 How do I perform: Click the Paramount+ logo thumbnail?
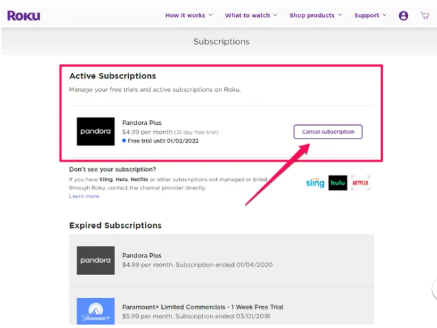pyautogui.click(x=95, y=311)
